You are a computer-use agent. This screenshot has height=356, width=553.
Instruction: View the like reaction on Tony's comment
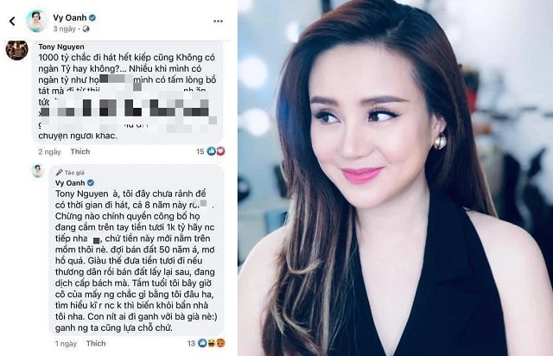click(x=211, y=151)
